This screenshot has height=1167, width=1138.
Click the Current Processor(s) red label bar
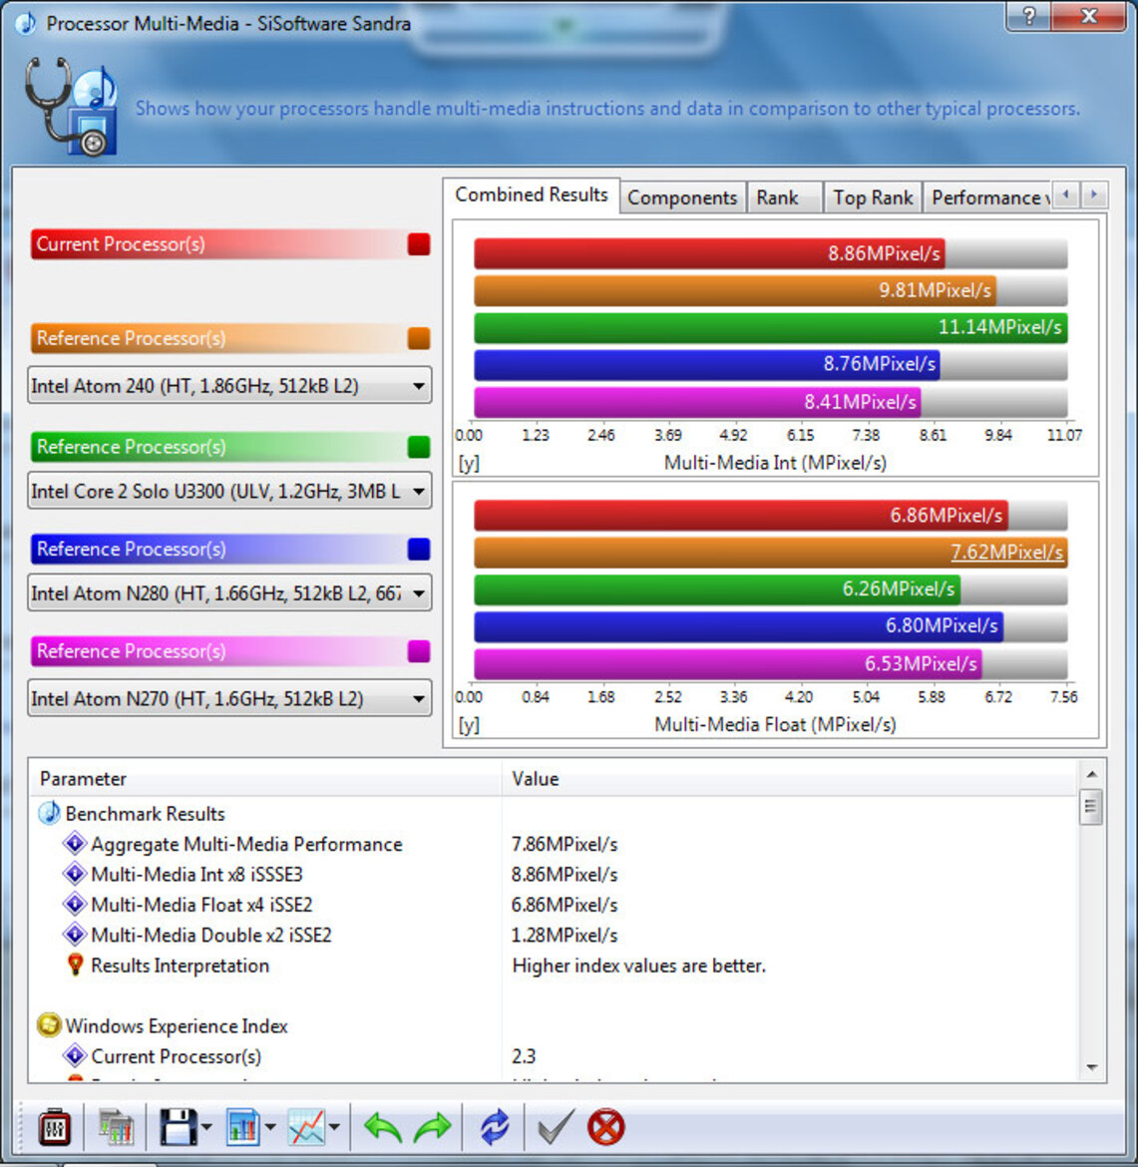pyautogui.click(x=218, y=244)
